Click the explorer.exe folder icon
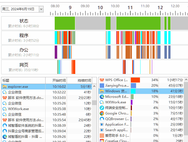 point(5,87)
